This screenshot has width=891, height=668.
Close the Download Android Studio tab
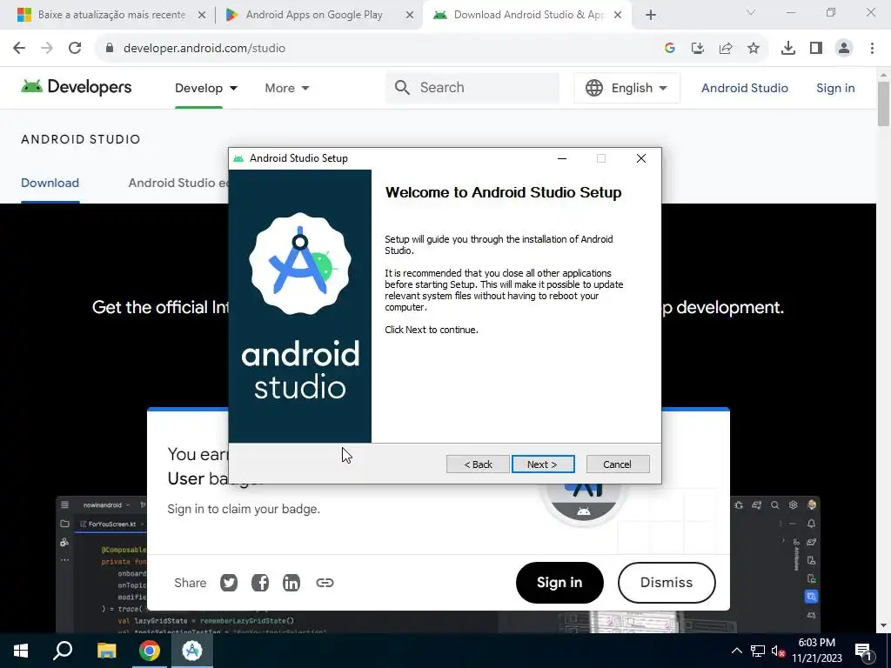point(618,16)
